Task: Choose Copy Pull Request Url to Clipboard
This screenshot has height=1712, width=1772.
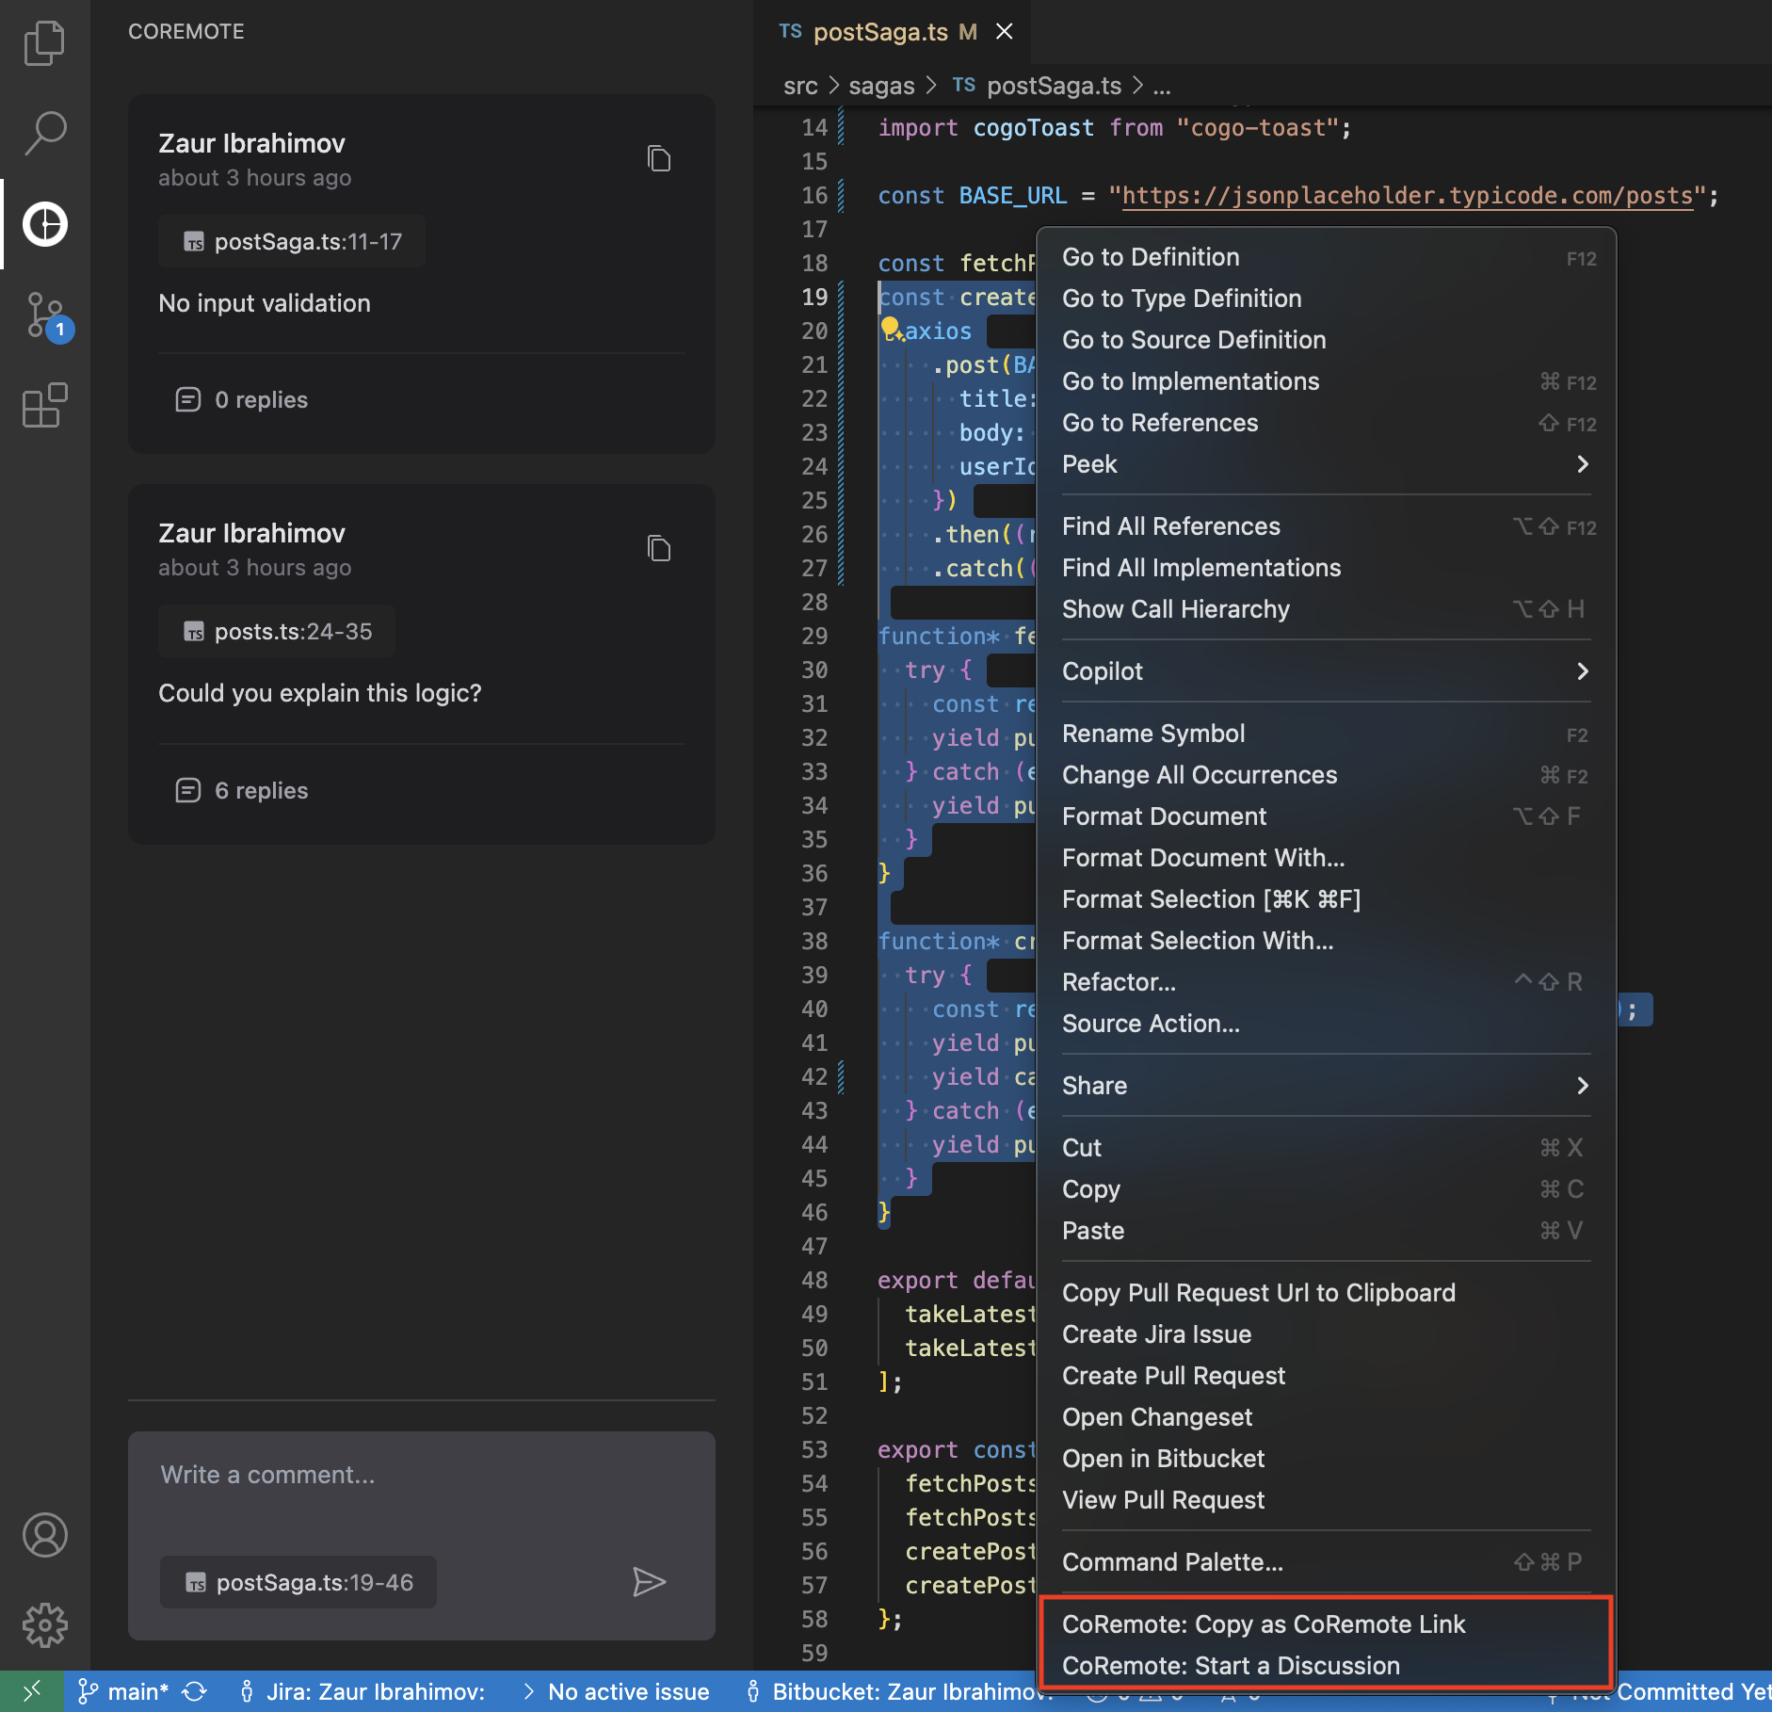Action: 1326,1293
